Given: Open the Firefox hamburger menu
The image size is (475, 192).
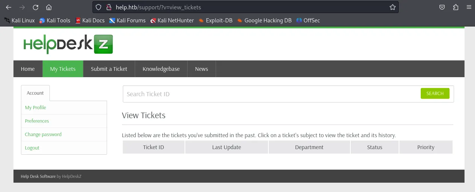Looking at the screenshot, I should click(469, 7).
